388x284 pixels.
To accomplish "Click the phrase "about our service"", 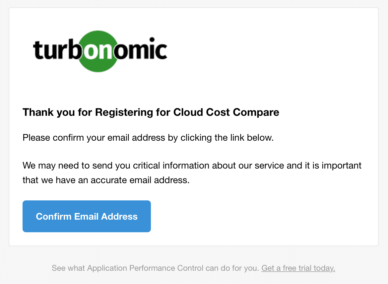I will (x=248, y=165).
